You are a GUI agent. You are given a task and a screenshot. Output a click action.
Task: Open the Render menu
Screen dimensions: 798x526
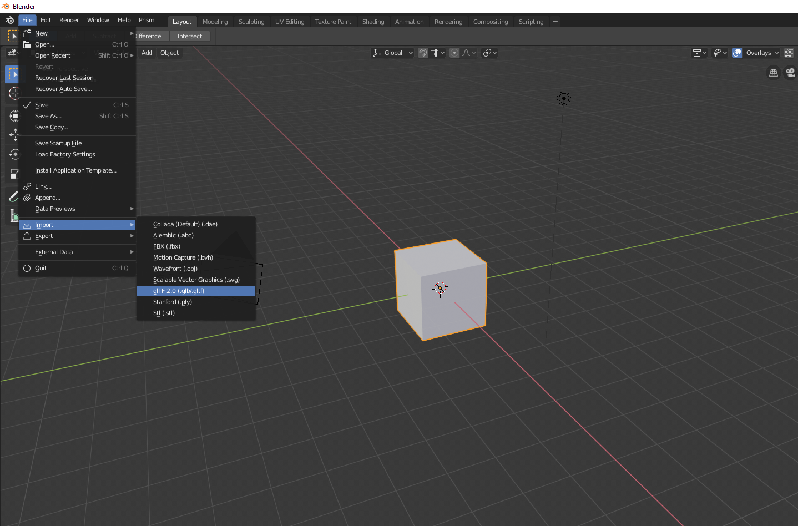69,20
